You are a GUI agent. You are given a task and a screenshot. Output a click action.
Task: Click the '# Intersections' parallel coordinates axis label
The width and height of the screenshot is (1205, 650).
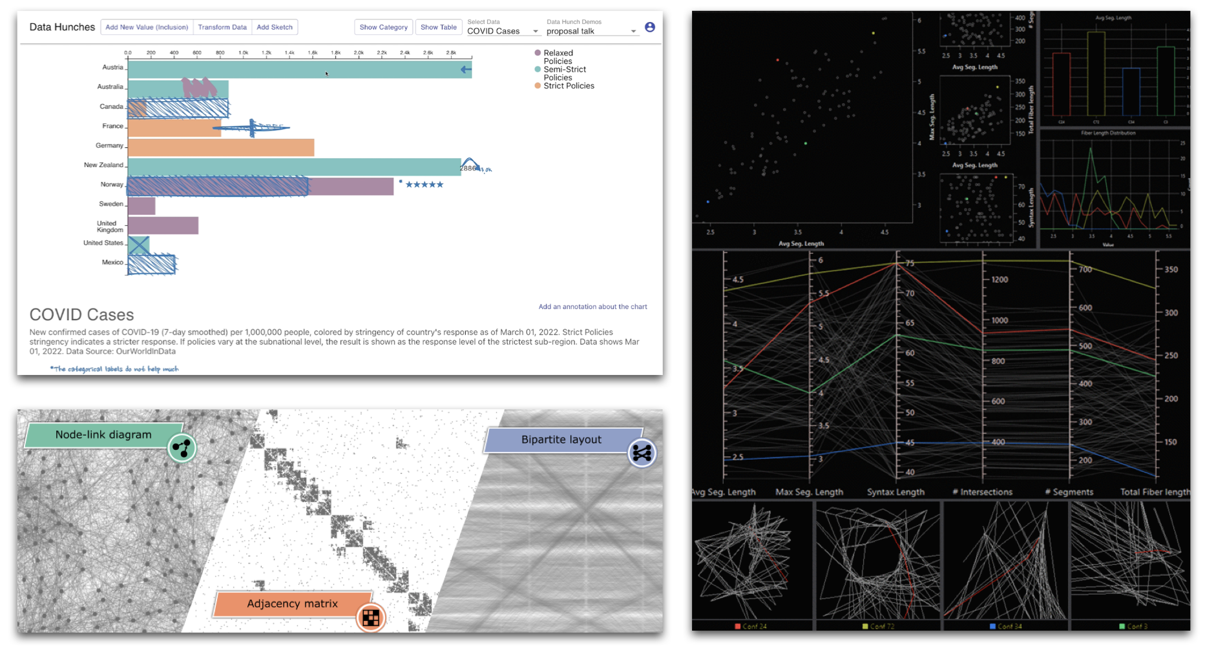pyautogui.click(x=983, y=492)
